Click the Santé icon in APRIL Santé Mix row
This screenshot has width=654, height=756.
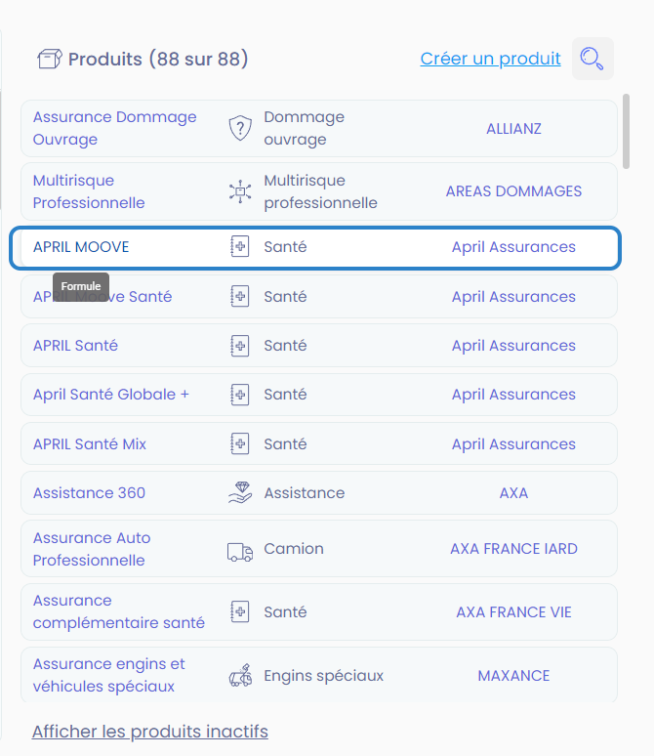coord(240,443)
